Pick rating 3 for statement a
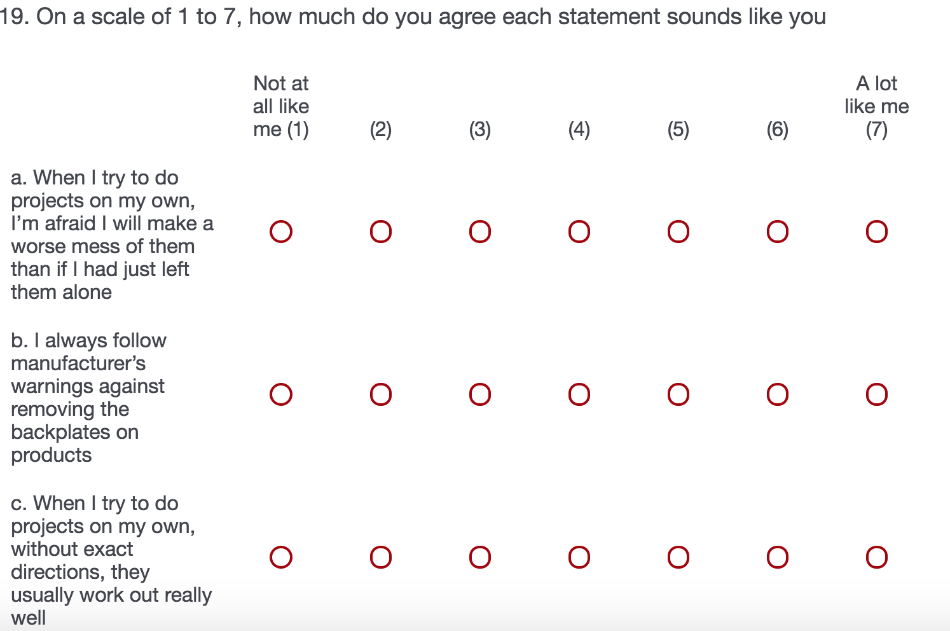950x631 pixels. (x=480, y=232)
